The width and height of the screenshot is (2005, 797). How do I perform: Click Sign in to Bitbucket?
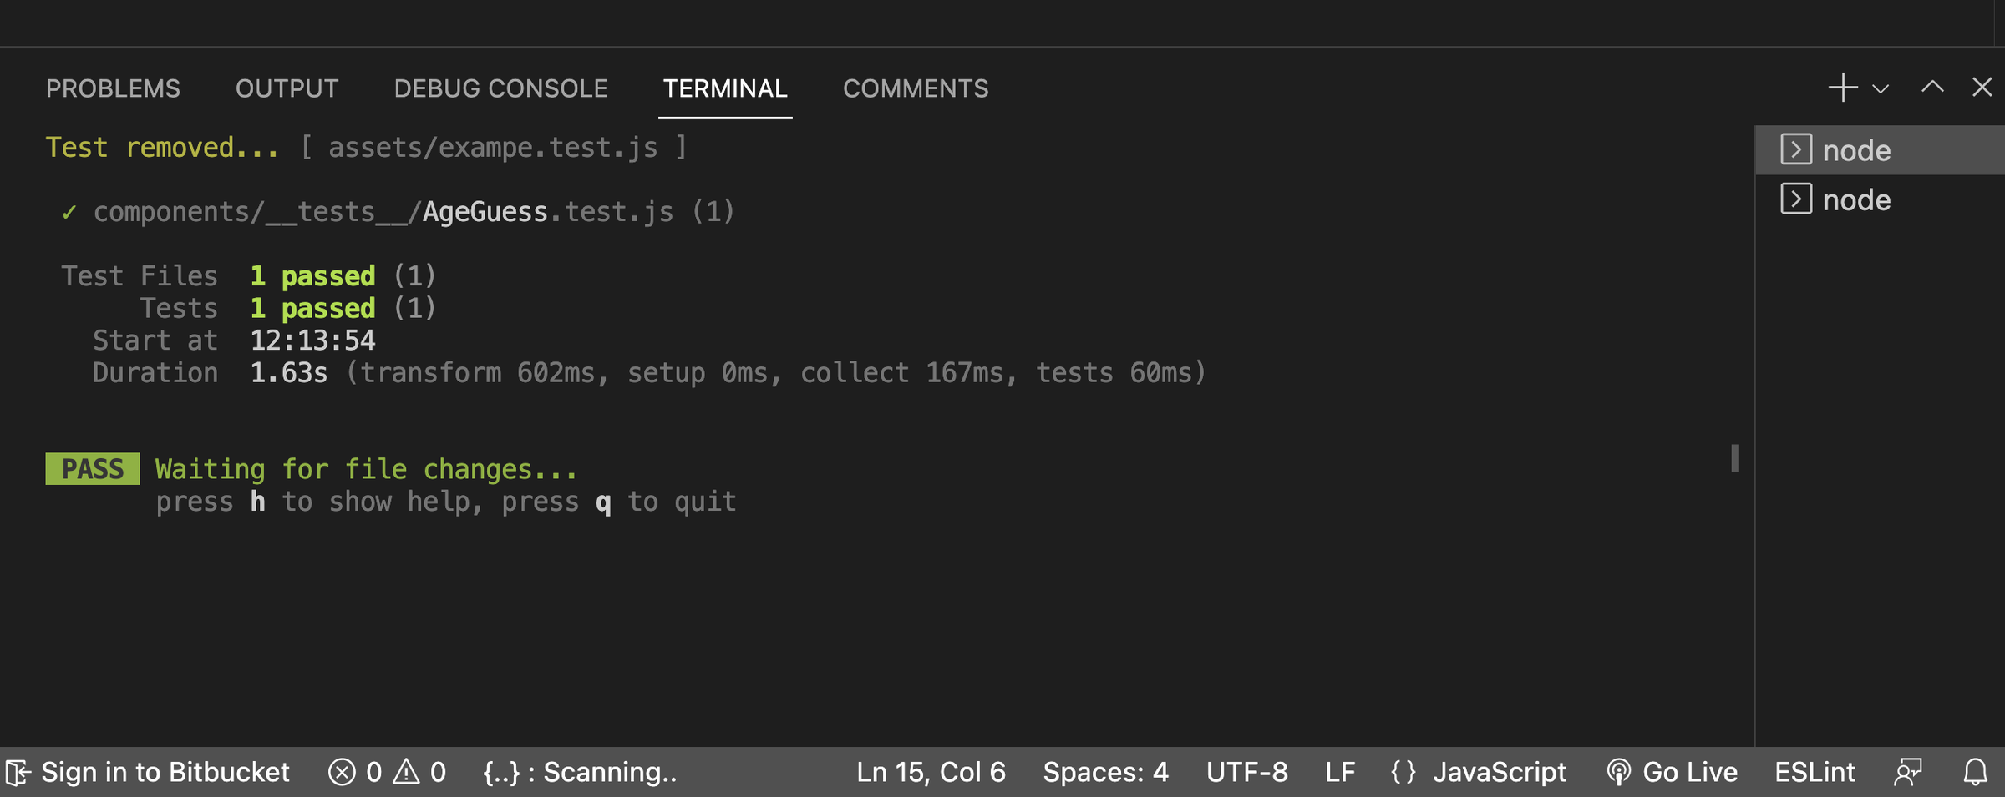click(149, 772)
